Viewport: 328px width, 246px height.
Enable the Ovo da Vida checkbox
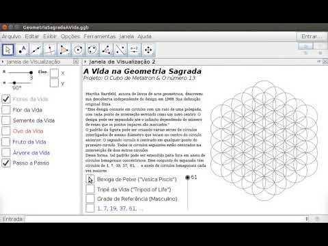(6, 131)
